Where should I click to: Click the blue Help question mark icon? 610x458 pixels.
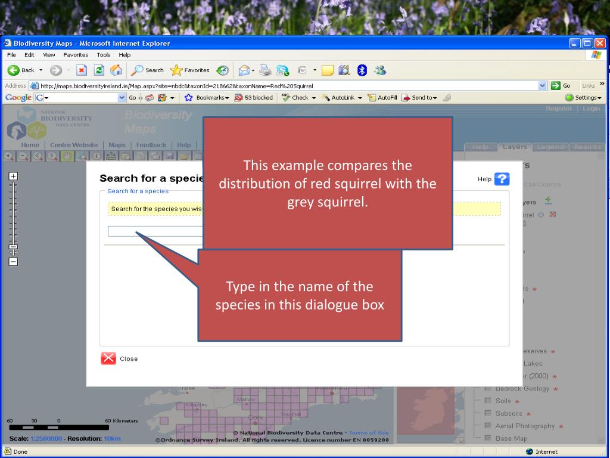502,179
